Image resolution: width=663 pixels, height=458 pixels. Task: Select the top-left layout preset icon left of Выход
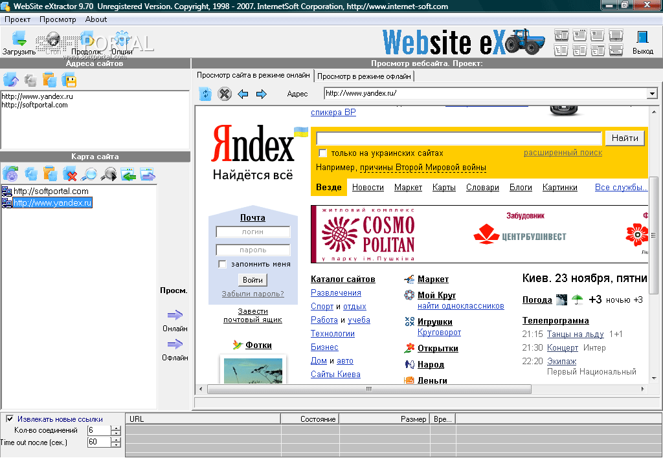pyautogui.click(x=561, y=35)
